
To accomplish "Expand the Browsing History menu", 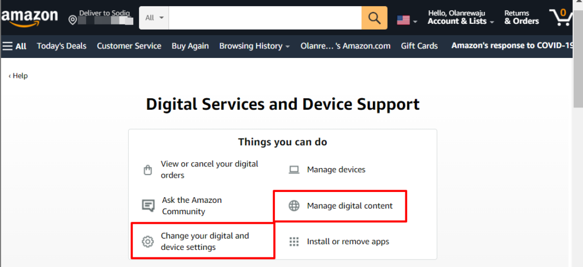I will coord(254,46).
